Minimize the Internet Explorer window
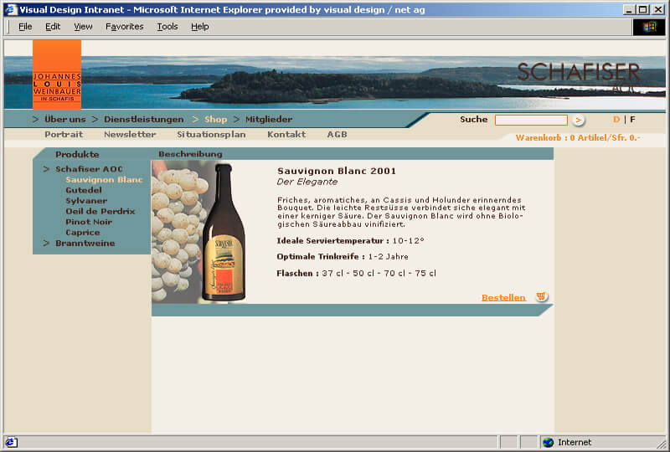Viewport: 670px width, 452px height. (629, 9)
